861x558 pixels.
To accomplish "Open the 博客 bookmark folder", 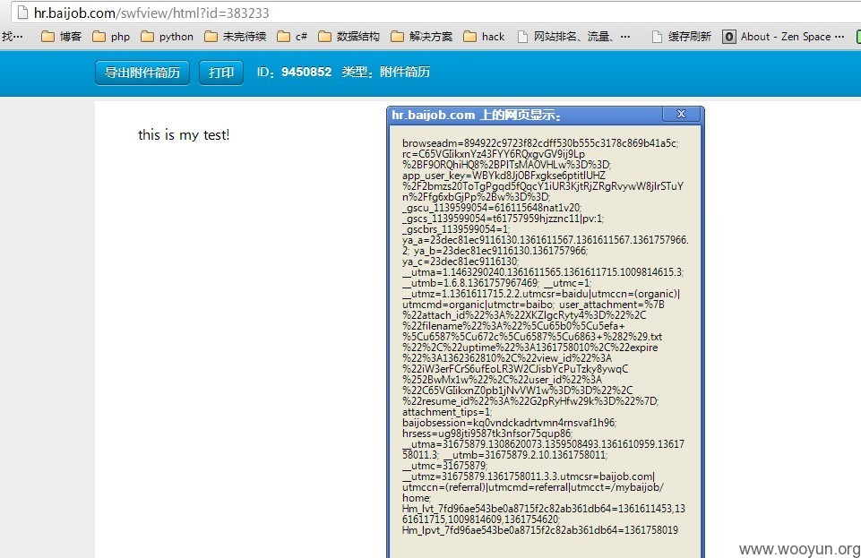I will coord(62,37).
